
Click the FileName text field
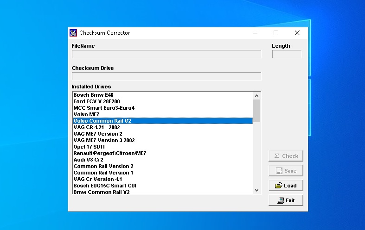(166, 54)
